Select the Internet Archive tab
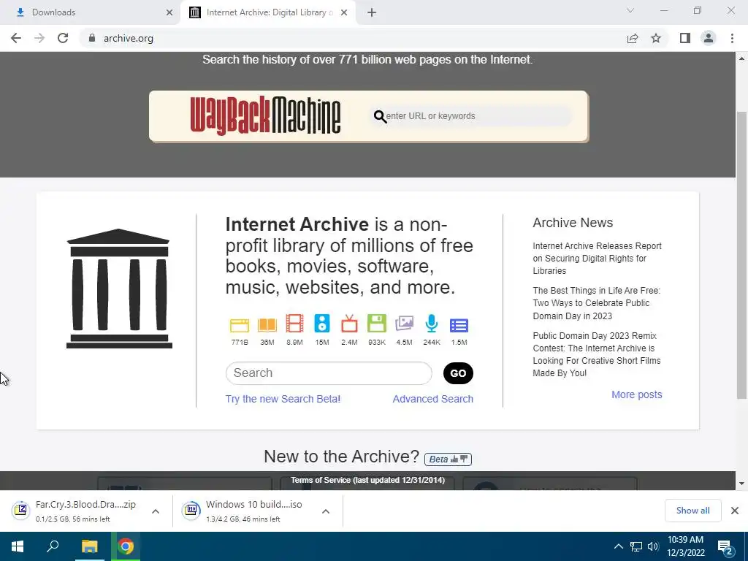This screenshot has height=561, width=748. click(x=270, y=12)
